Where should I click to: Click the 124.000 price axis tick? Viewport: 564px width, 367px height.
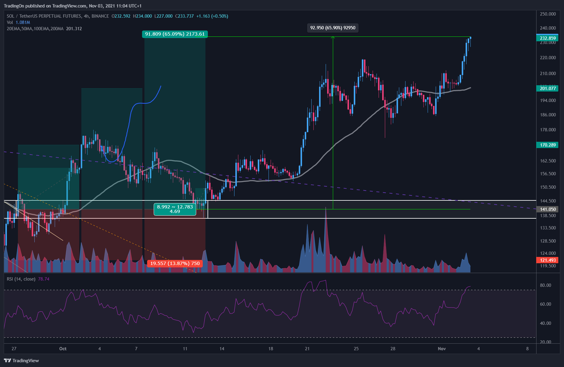click(548, 253)
